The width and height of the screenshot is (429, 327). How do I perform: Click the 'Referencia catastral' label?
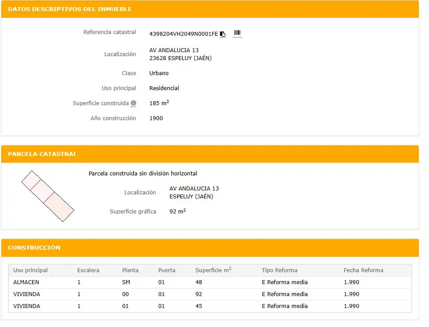coord(109,32)
